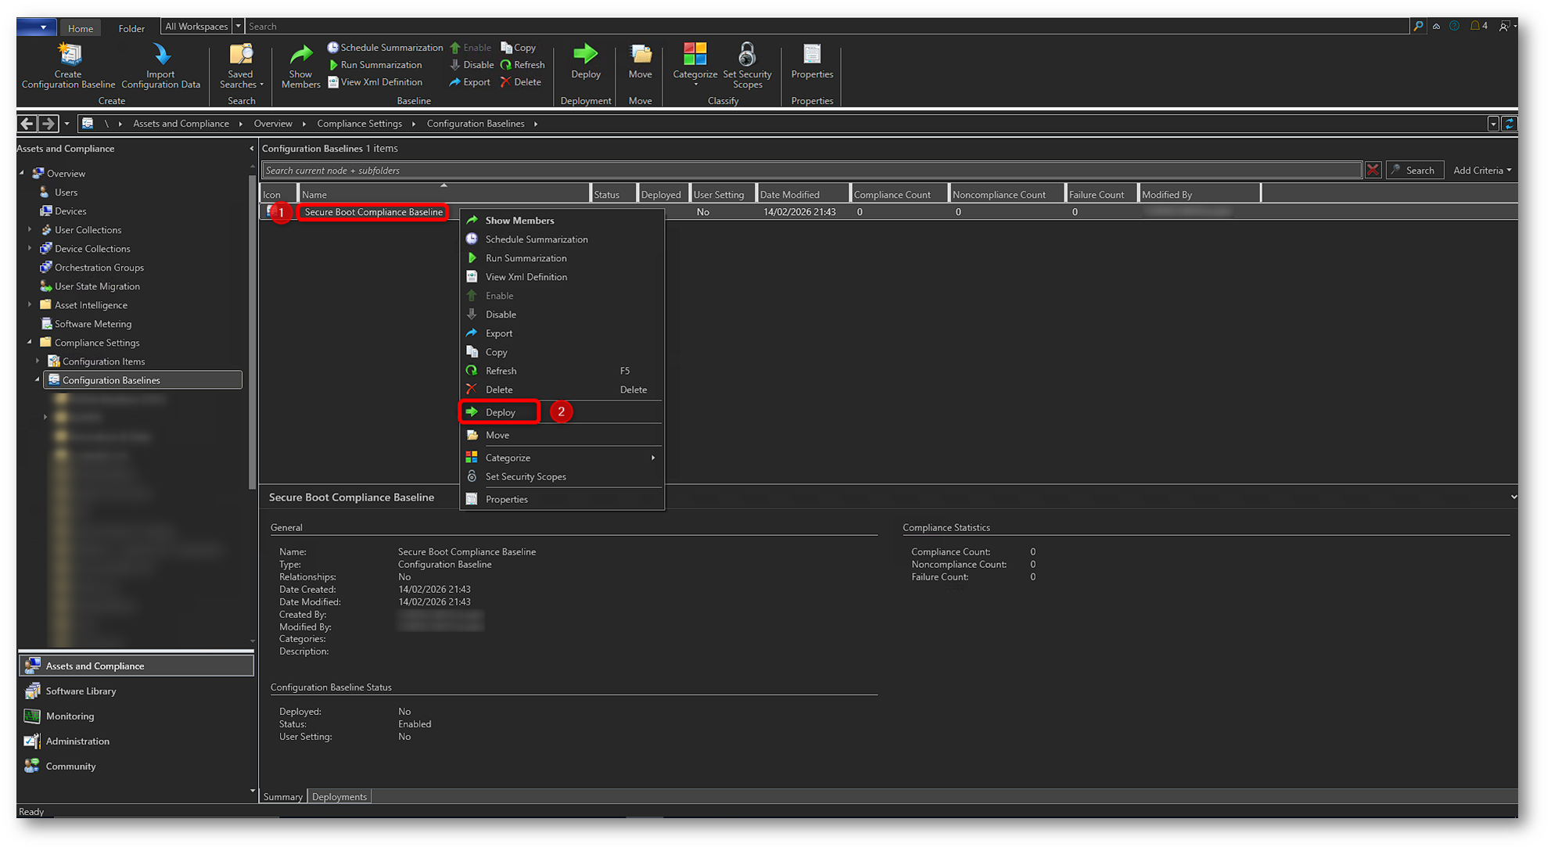Image resolution: width=1551 pixels, height=851 pixels.
Task: Clear search with the red X button
Action: tap(1373, 170)
